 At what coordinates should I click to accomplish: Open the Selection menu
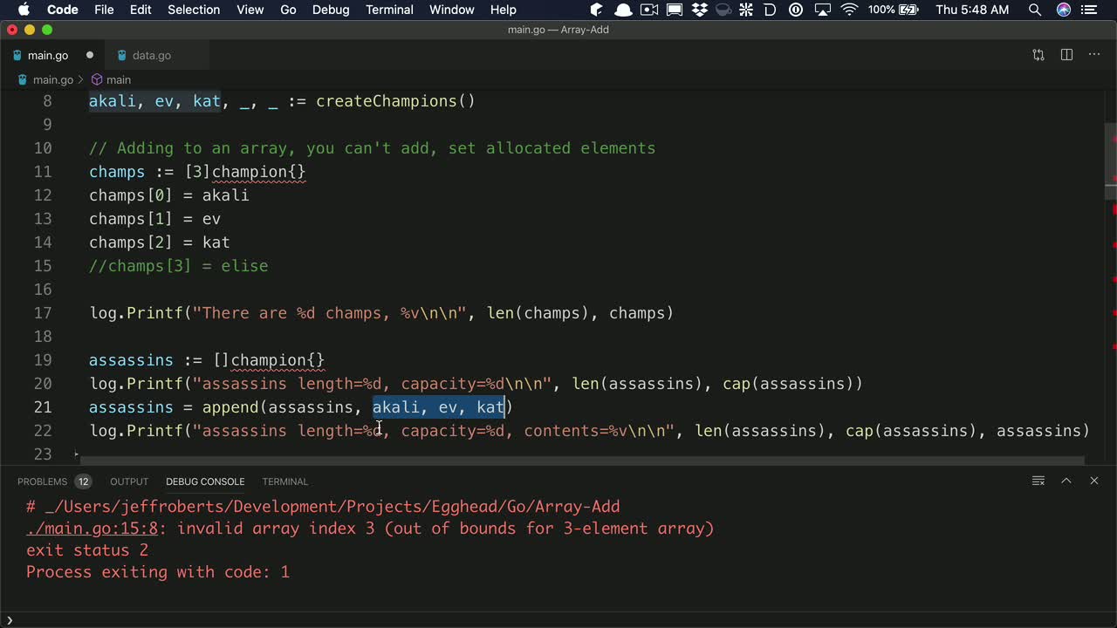click(194, 10)
